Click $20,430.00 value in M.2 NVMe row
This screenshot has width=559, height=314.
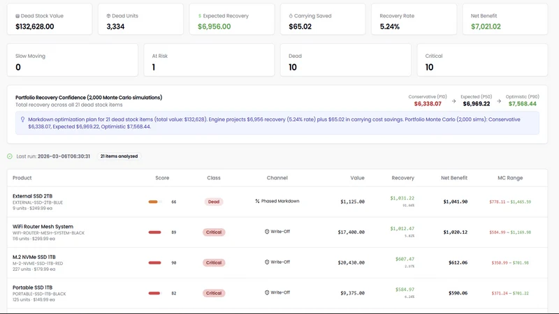pyautogui.click(x=351, y=263)
